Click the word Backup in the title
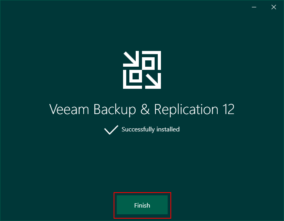Viewport: 284px width, 221px height. (x=114, y=110)
